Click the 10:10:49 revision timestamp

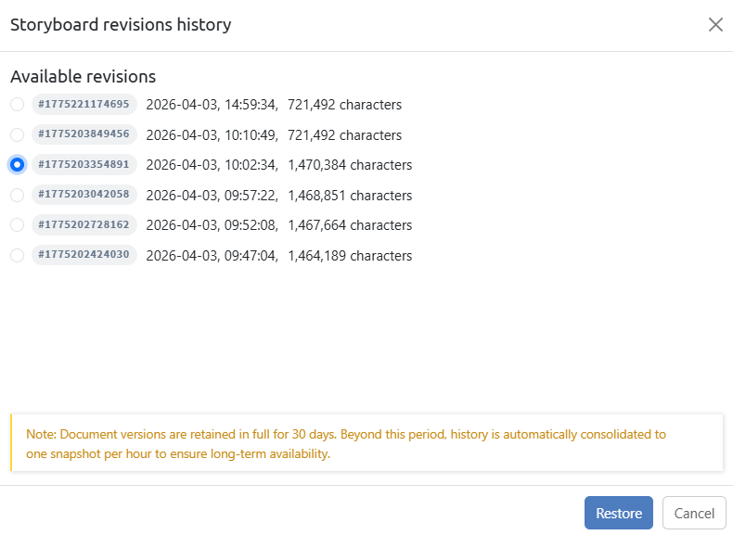[x=212, y=135]
